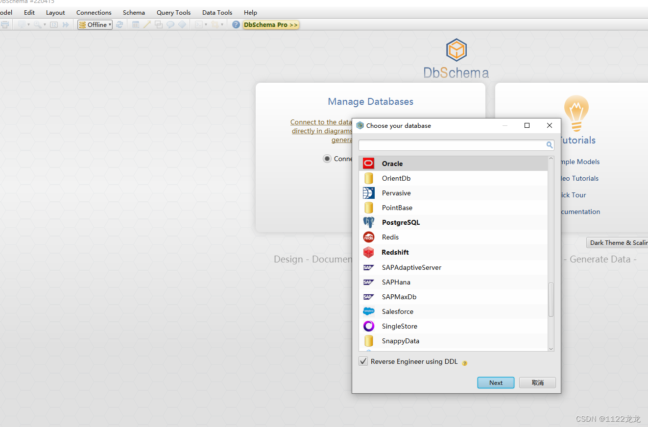This screenshot has width=648, height=427.
Task: Open the Layout menu
Action: tap(55, 12)
